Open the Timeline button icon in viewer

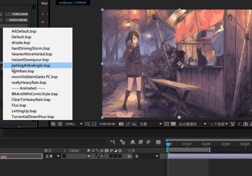246,124
